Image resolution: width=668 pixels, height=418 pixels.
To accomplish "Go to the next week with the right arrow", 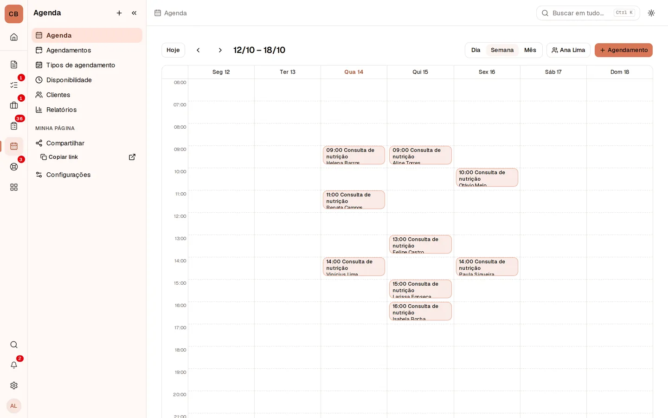I will [x=220, y=50].
